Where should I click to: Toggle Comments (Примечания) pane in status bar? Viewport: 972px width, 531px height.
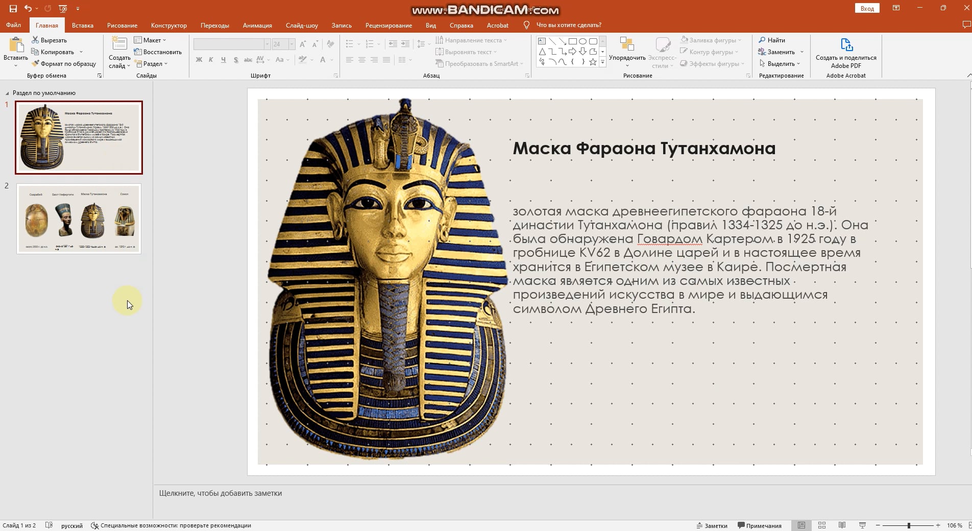coord(759,525)
